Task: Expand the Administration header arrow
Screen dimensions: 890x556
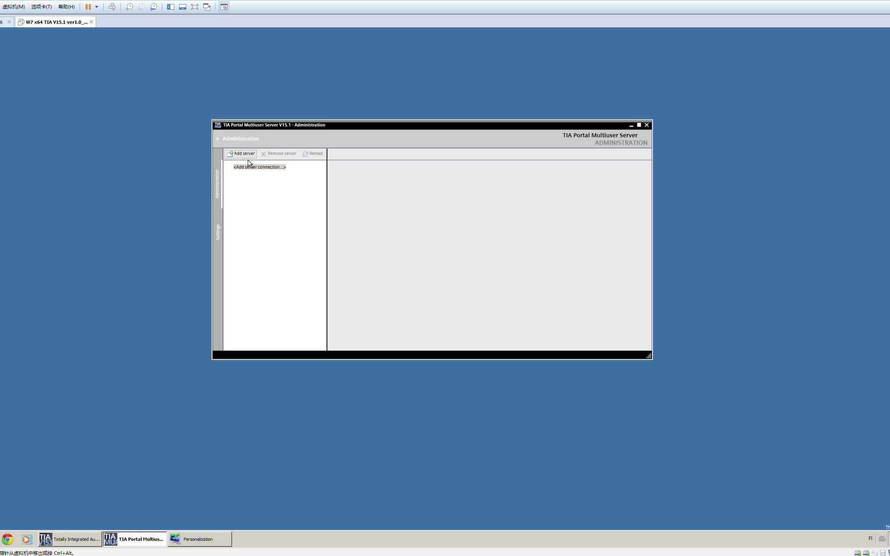Action: tap(218, 138)
